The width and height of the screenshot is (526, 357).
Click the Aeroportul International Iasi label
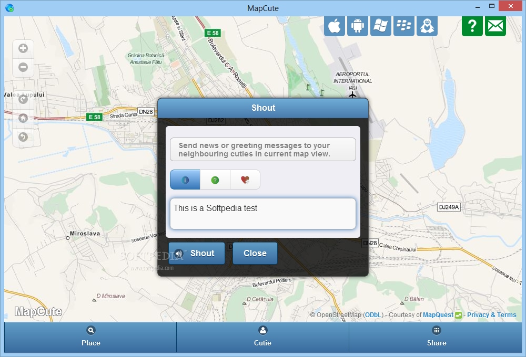coord(352,81)
